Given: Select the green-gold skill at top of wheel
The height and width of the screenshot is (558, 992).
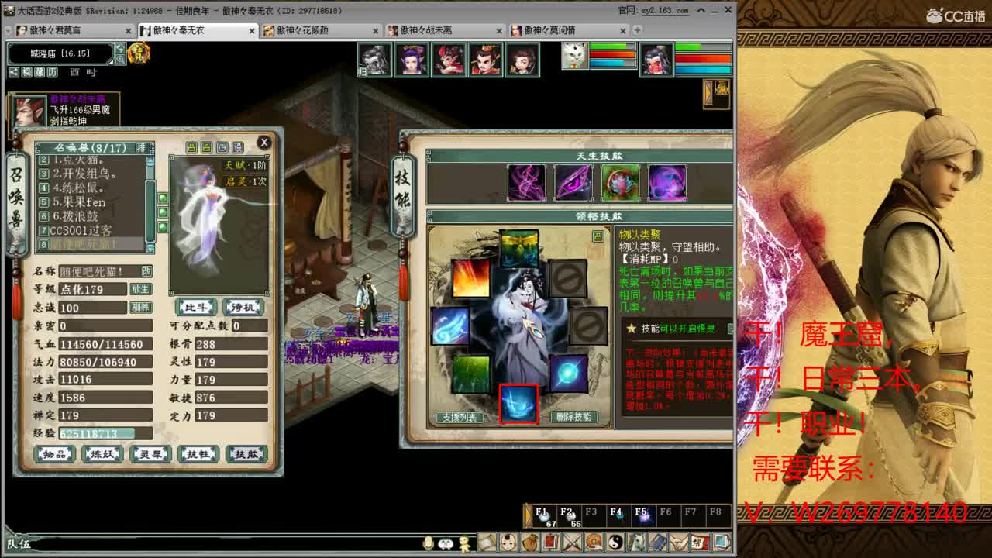Looking at the screenshot, I should (519, 249).
